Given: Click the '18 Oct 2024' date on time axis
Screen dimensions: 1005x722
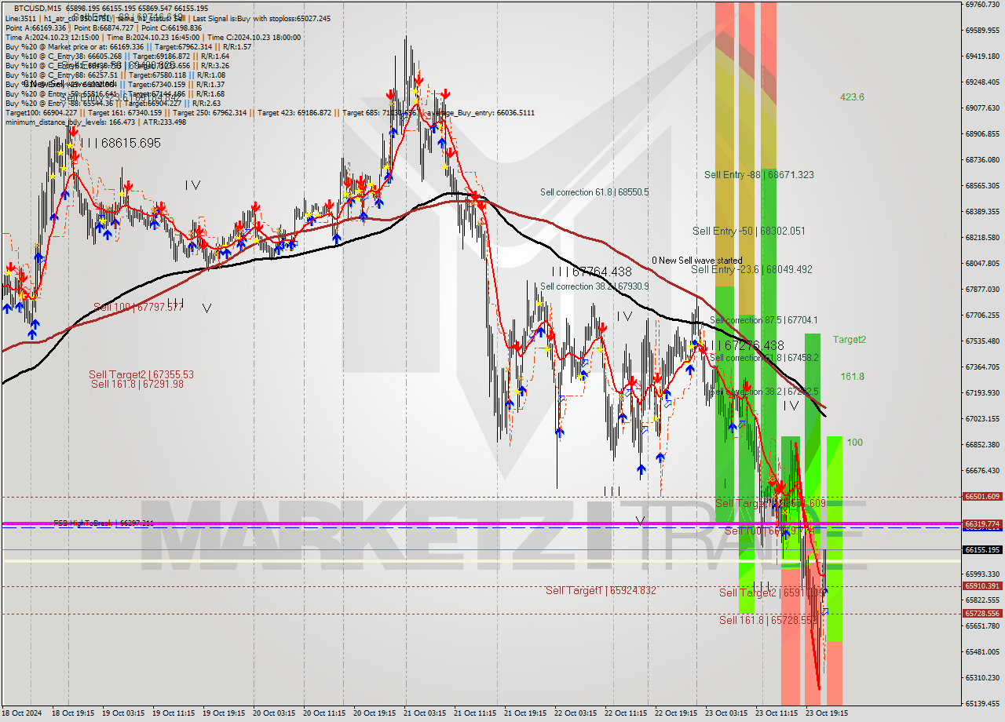Looking at the screenshot, I should tap(23, 713).
